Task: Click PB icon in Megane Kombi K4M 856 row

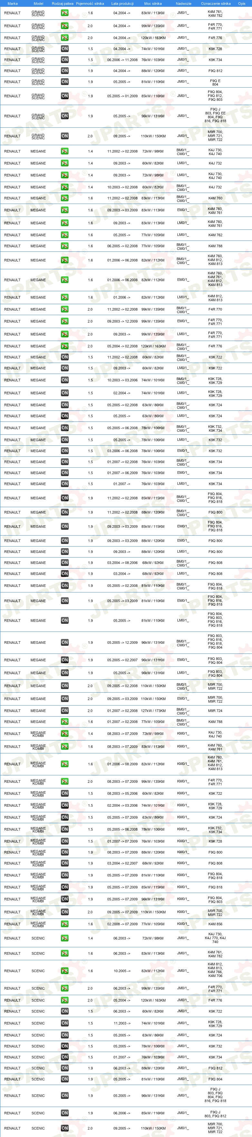Action: pyautogui.click(x=65, y=924)
